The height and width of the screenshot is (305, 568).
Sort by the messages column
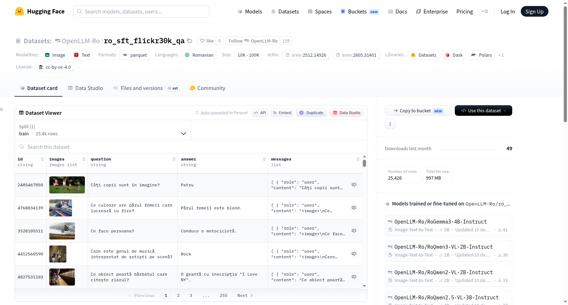tap(358, 159)
